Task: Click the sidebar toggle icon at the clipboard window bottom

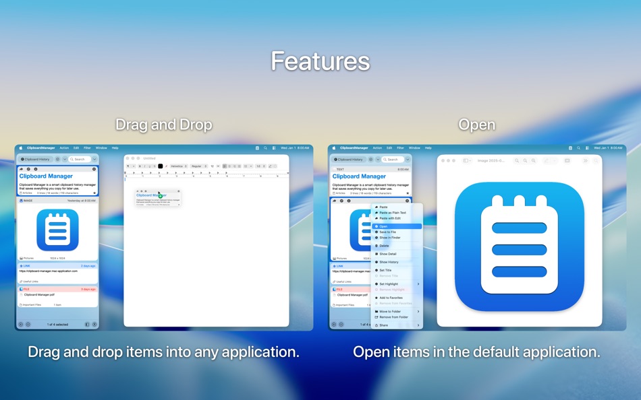Action: pos(86,323)
